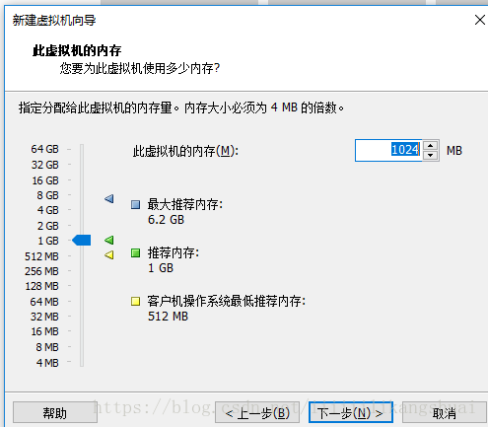488x427 pixels.
Task: Close the 新建虚拟机向导 dialog
Action: click(480, 20)
